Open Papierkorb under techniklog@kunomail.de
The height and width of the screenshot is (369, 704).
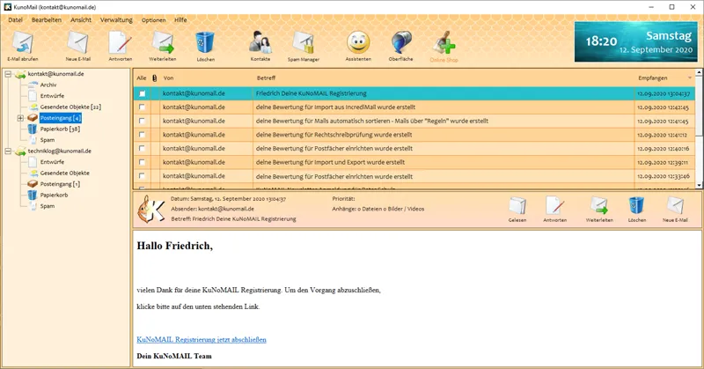pyautogui.click(x=54, y=195)
